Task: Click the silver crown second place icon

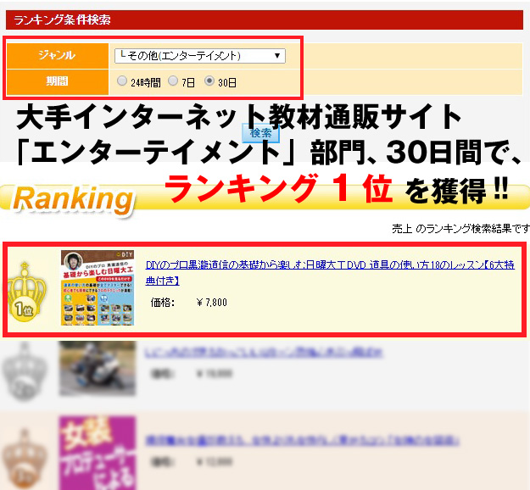Action: click(x=25, y=370)
